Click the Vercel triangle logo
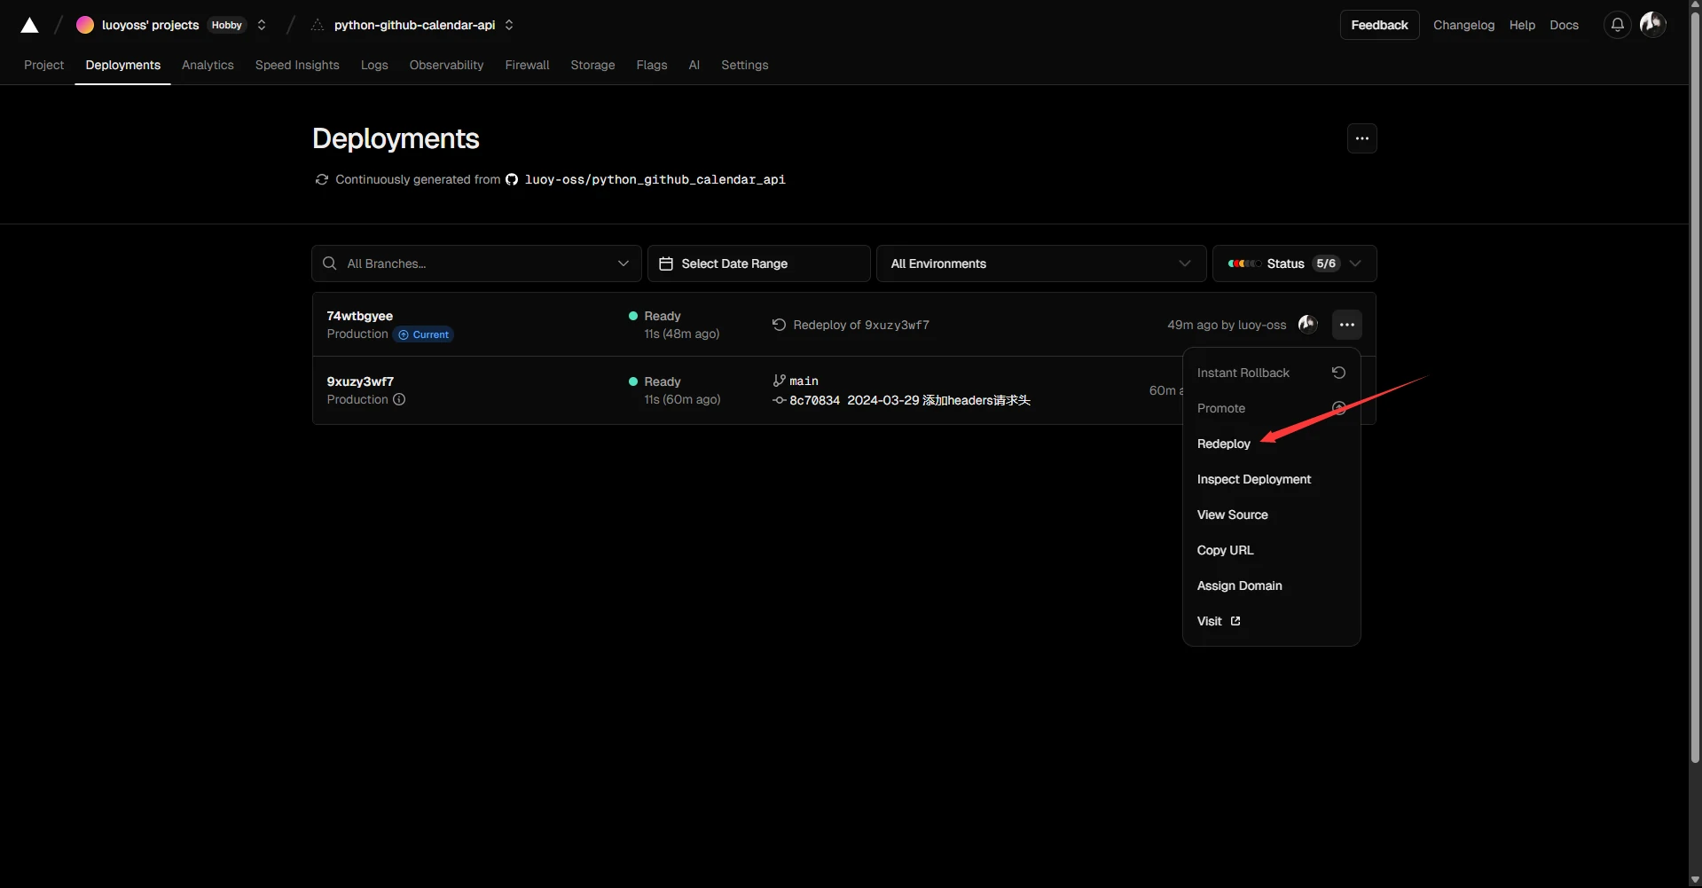1702x888 pixels. [29, 25]
